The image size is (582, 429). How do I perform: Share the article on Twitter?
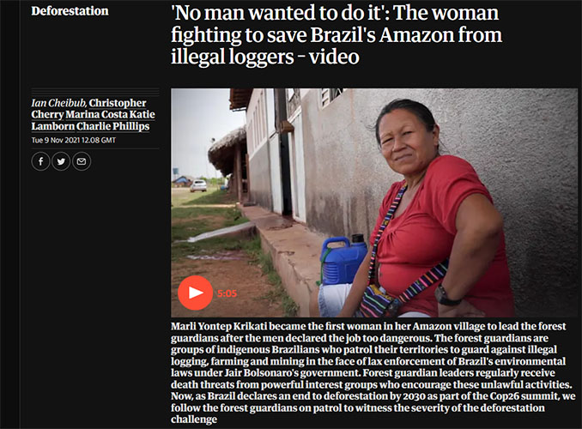pos(61,161)
